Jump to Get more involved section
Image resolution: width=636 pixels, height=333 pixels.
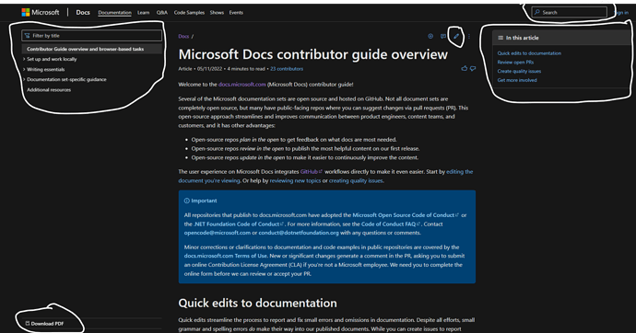click(x=517, y=80)
